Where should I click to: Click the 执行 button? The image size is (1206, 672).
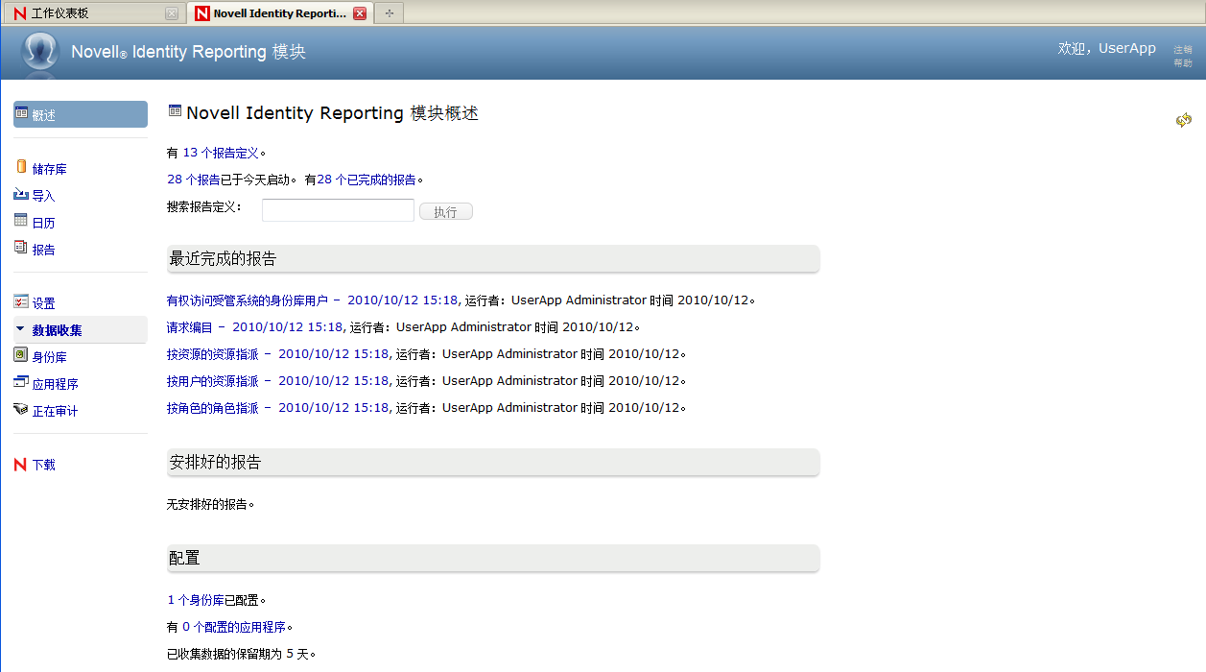click(446, 211)
